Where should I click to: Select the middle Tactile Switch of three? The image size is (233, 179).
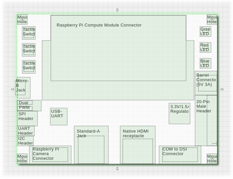point(29,50)
